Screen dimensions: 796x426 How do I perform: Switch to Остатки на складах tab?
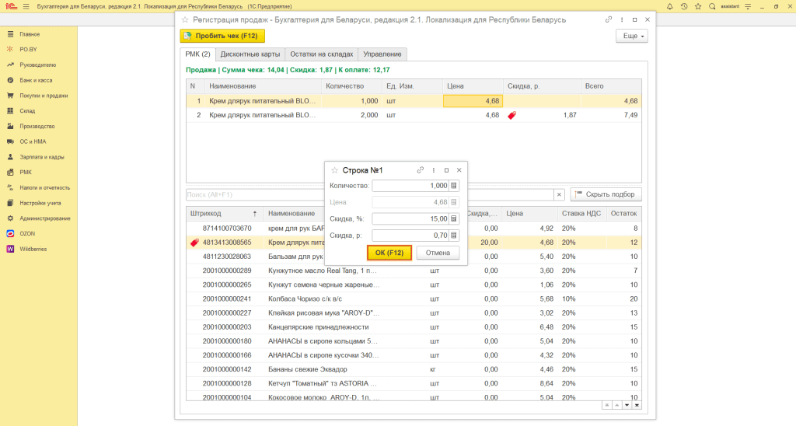[x=321, y=54]
